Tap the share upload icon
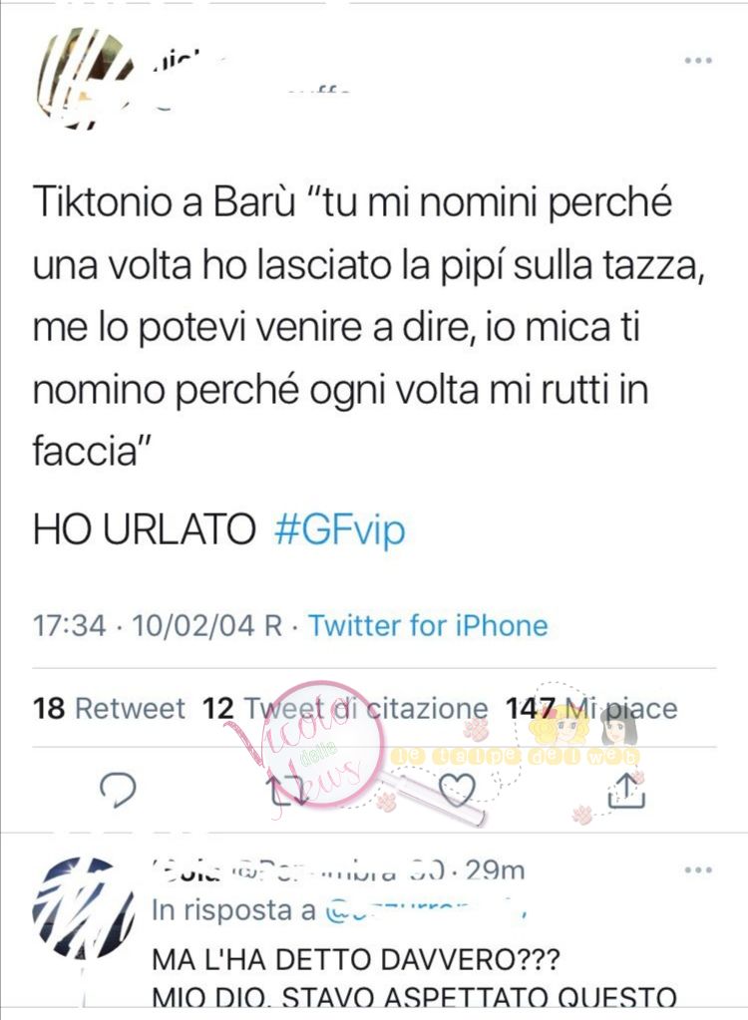This screenshot has height=1020, width=748. (x=625, y=789)
